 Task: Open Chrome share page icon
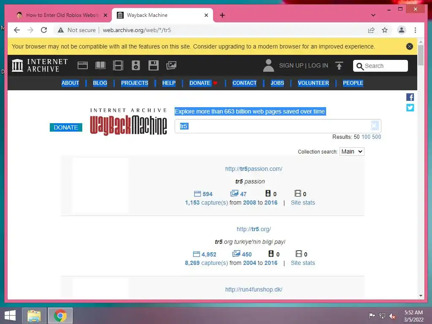pyautogui.click(x=371, y=30)
